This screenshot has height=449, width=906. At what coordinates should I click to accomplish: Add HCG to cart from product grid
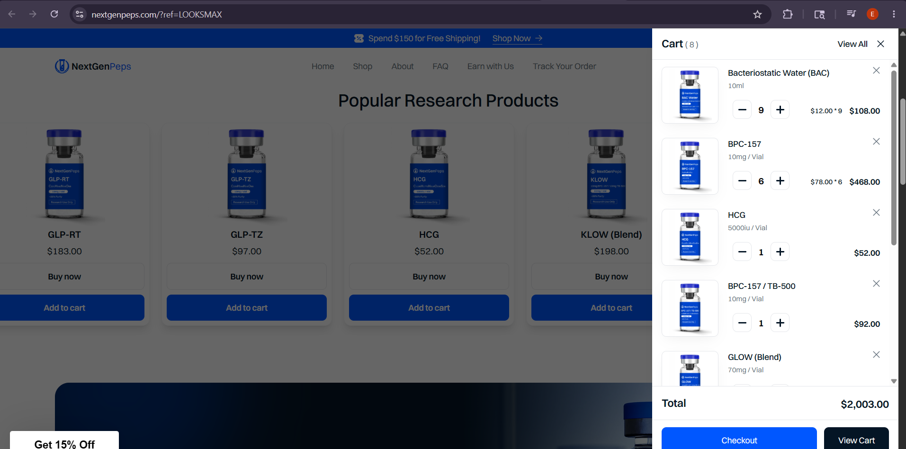pos(429,308)
